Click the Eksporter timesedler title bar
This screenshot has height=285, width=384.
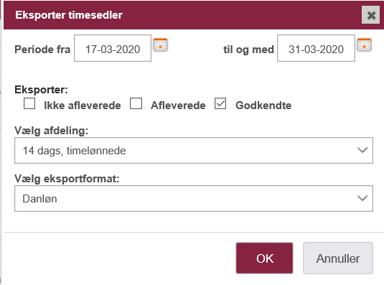click(x=182, y=15)
